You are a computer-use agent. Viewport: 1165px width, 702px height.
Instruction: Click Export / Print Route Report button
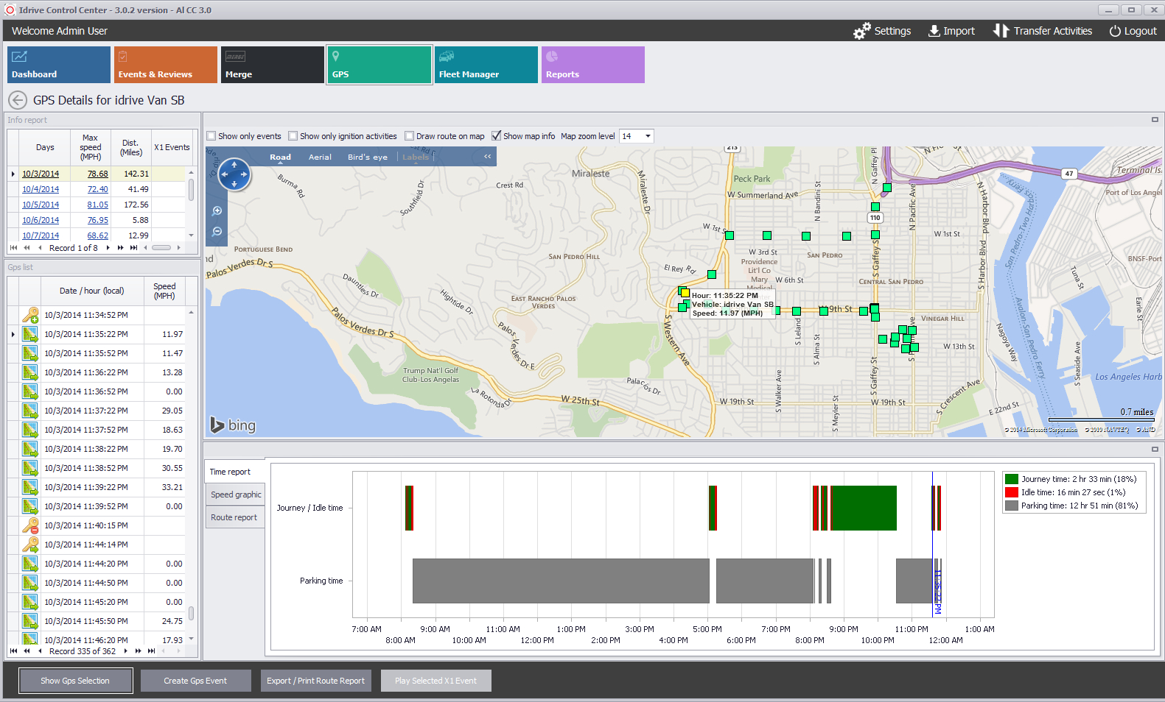click(316, 681)
